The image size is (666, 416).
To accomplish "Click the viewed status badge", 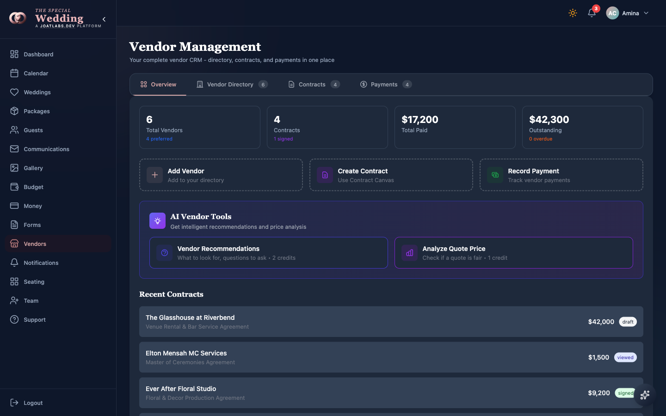I will [625, 357].
